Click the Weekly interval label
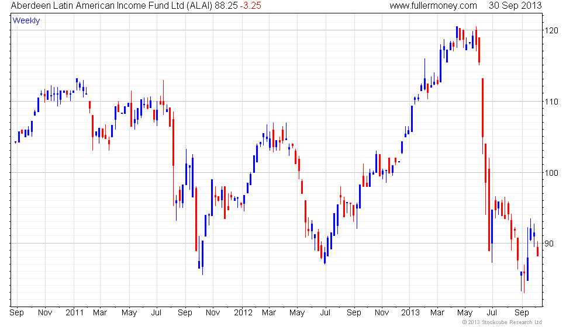 tap(26, 21)
